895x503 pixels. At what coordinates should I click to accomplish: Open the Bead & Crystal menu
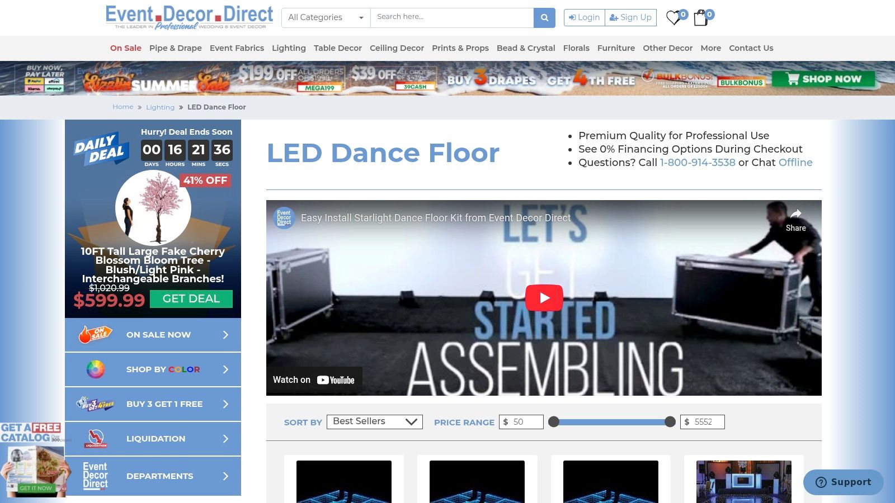pos(526,48)
